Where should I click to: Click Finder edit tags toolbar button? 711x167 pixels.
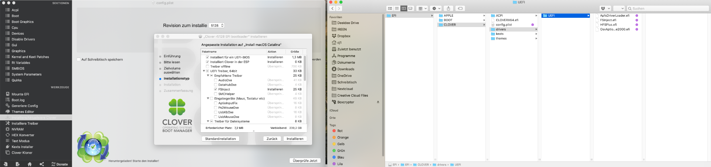tap(460, 8)
